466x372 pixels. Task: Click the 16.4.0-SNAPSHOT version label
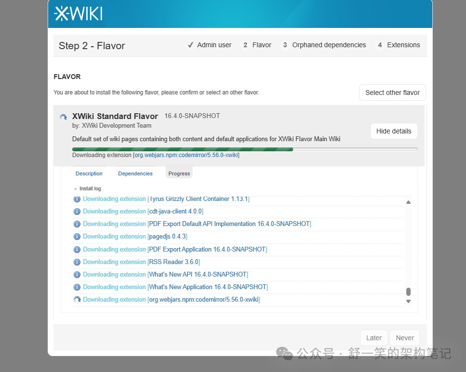pos(192,116)
